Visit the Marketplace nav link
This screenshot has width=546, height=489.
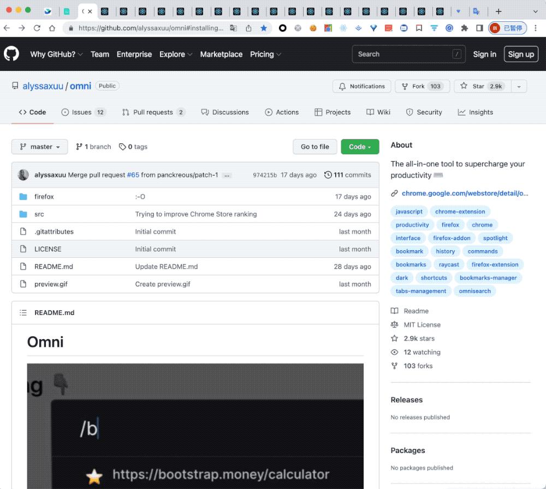[221, 55]
